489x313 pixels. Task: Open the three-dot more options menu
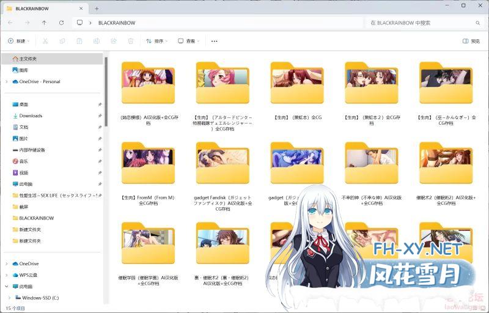215,41
